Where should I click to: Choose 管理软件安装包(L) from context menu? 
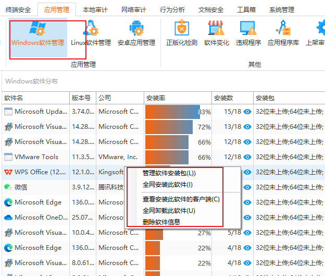[169, 173]
